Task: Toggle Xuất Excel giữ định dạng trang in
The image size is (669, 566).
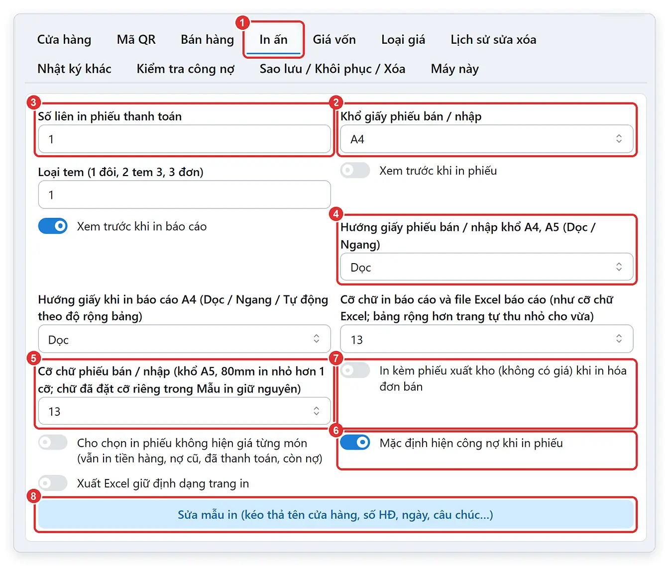Action: [x=53, y=483]
